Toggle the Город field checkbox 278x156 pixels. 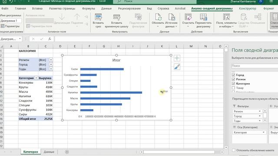pyautogui.click(x=233, y=75)
